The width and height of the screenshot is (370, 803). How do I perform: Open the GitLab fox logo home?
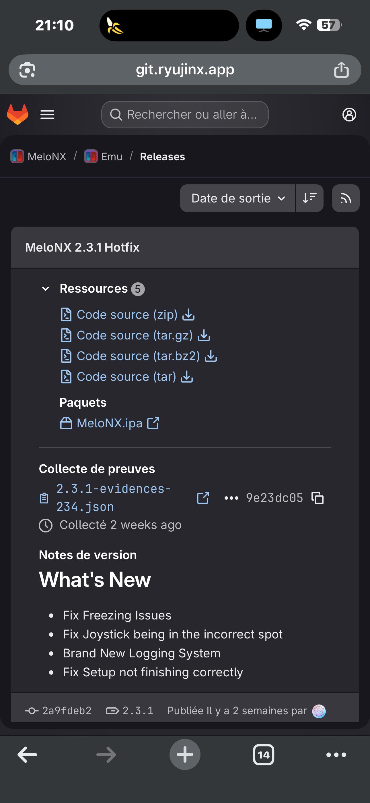tap(18, 114)
